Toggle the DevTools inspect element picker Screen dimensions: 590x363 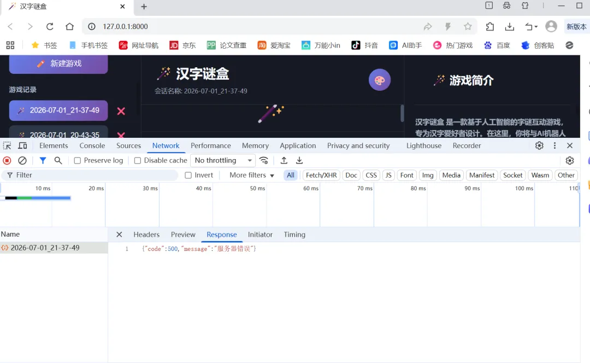pos(7,146)
